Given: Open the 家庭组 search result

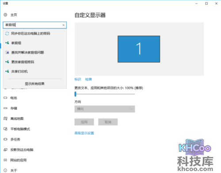Looking at the screenshot, I should [x=16, y=43].
